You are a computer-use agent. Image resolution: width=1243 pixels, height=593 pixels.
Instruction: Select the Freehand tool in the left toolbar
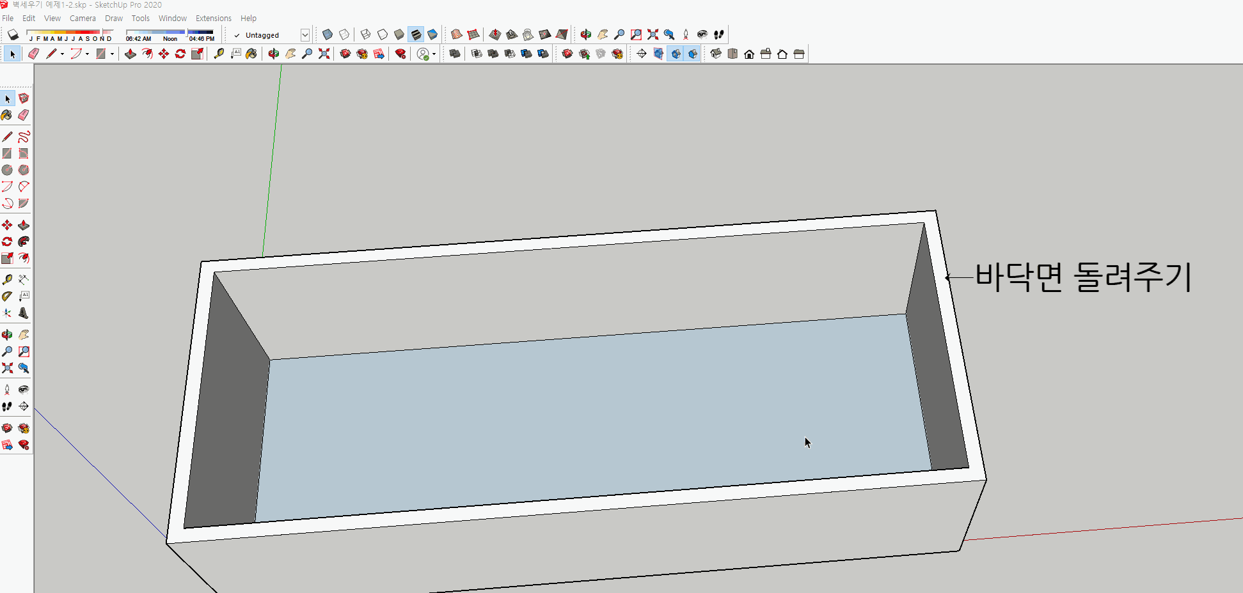click(x=24, y=137)
